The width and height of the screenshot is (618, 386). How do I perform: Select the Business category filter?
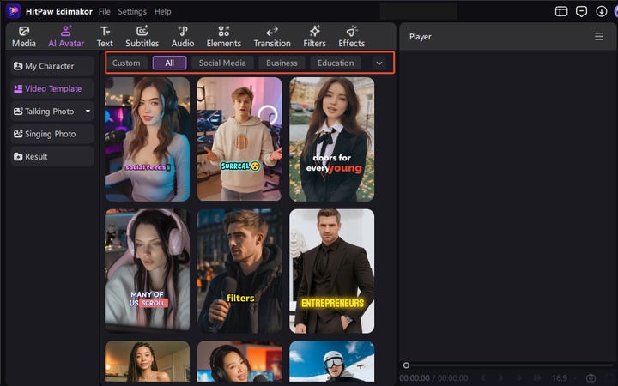coord(282,63)
